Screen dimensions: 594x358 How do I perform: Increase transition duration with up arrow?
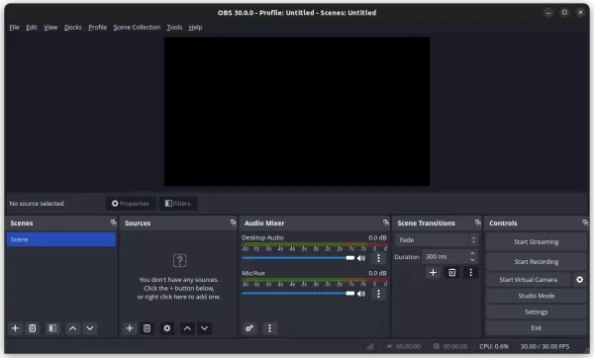[x=472, y=253]
